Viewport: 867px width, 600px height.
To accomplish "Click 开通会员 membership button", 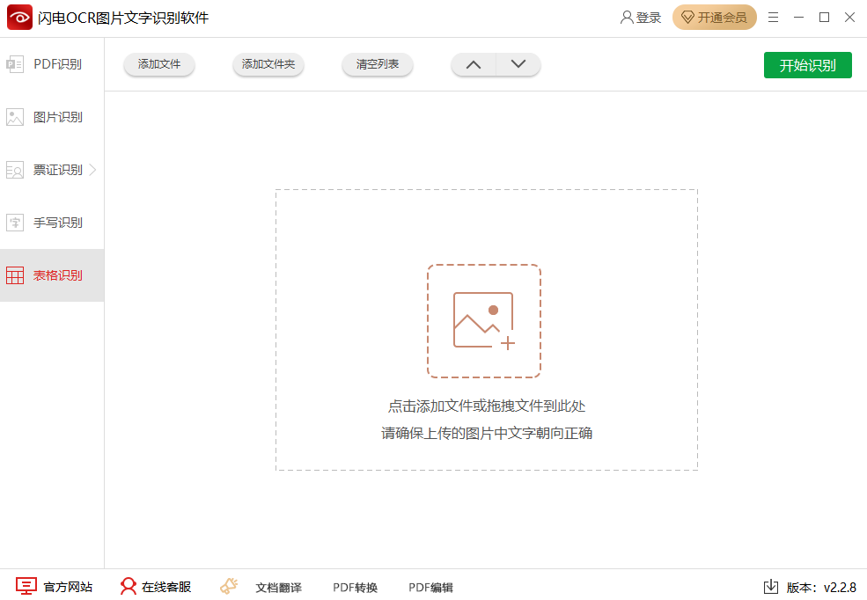I will click(714, 18).
